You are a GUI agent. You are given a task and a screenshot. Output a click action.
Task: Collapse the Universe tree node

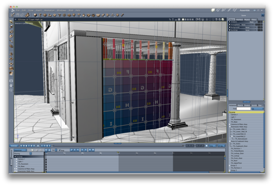pos(15,157)
